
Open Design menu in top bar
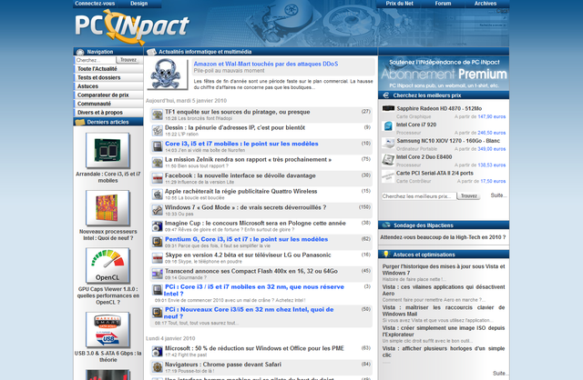(139, 4)
